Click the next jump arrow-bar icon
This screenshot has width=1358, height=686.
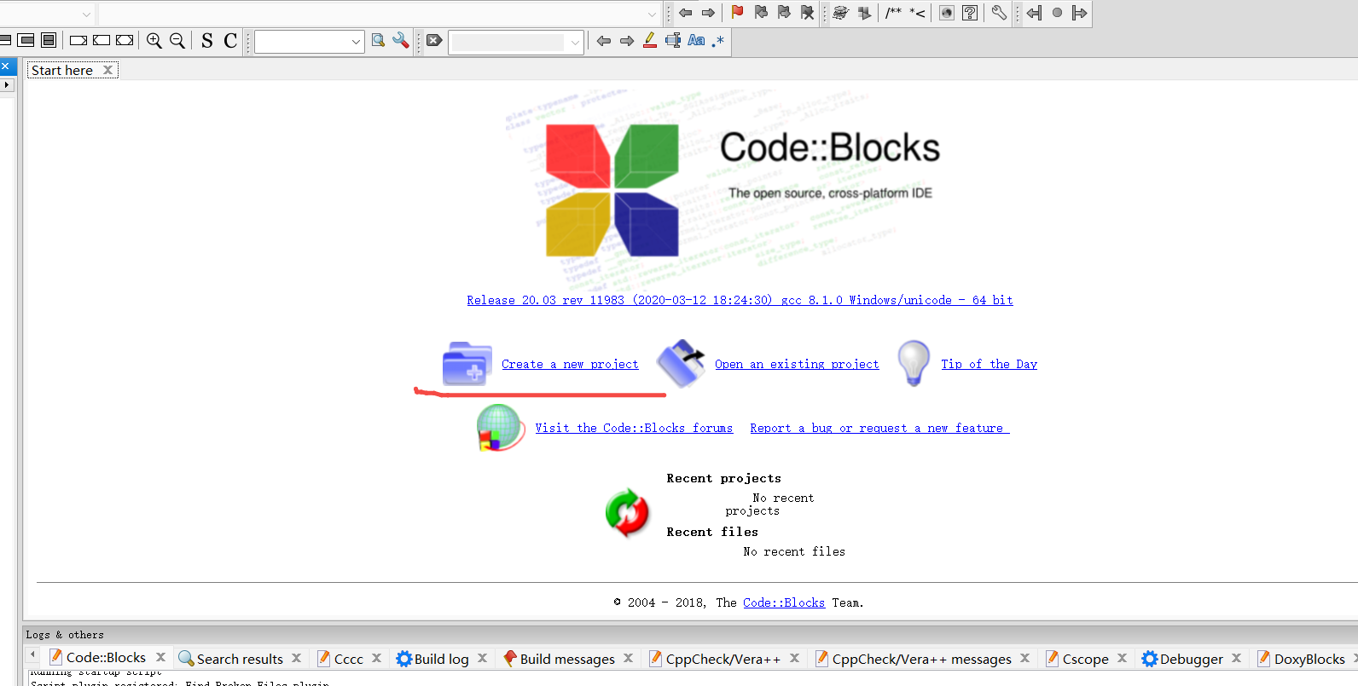pyautogui.click(x=1080, y=13)
